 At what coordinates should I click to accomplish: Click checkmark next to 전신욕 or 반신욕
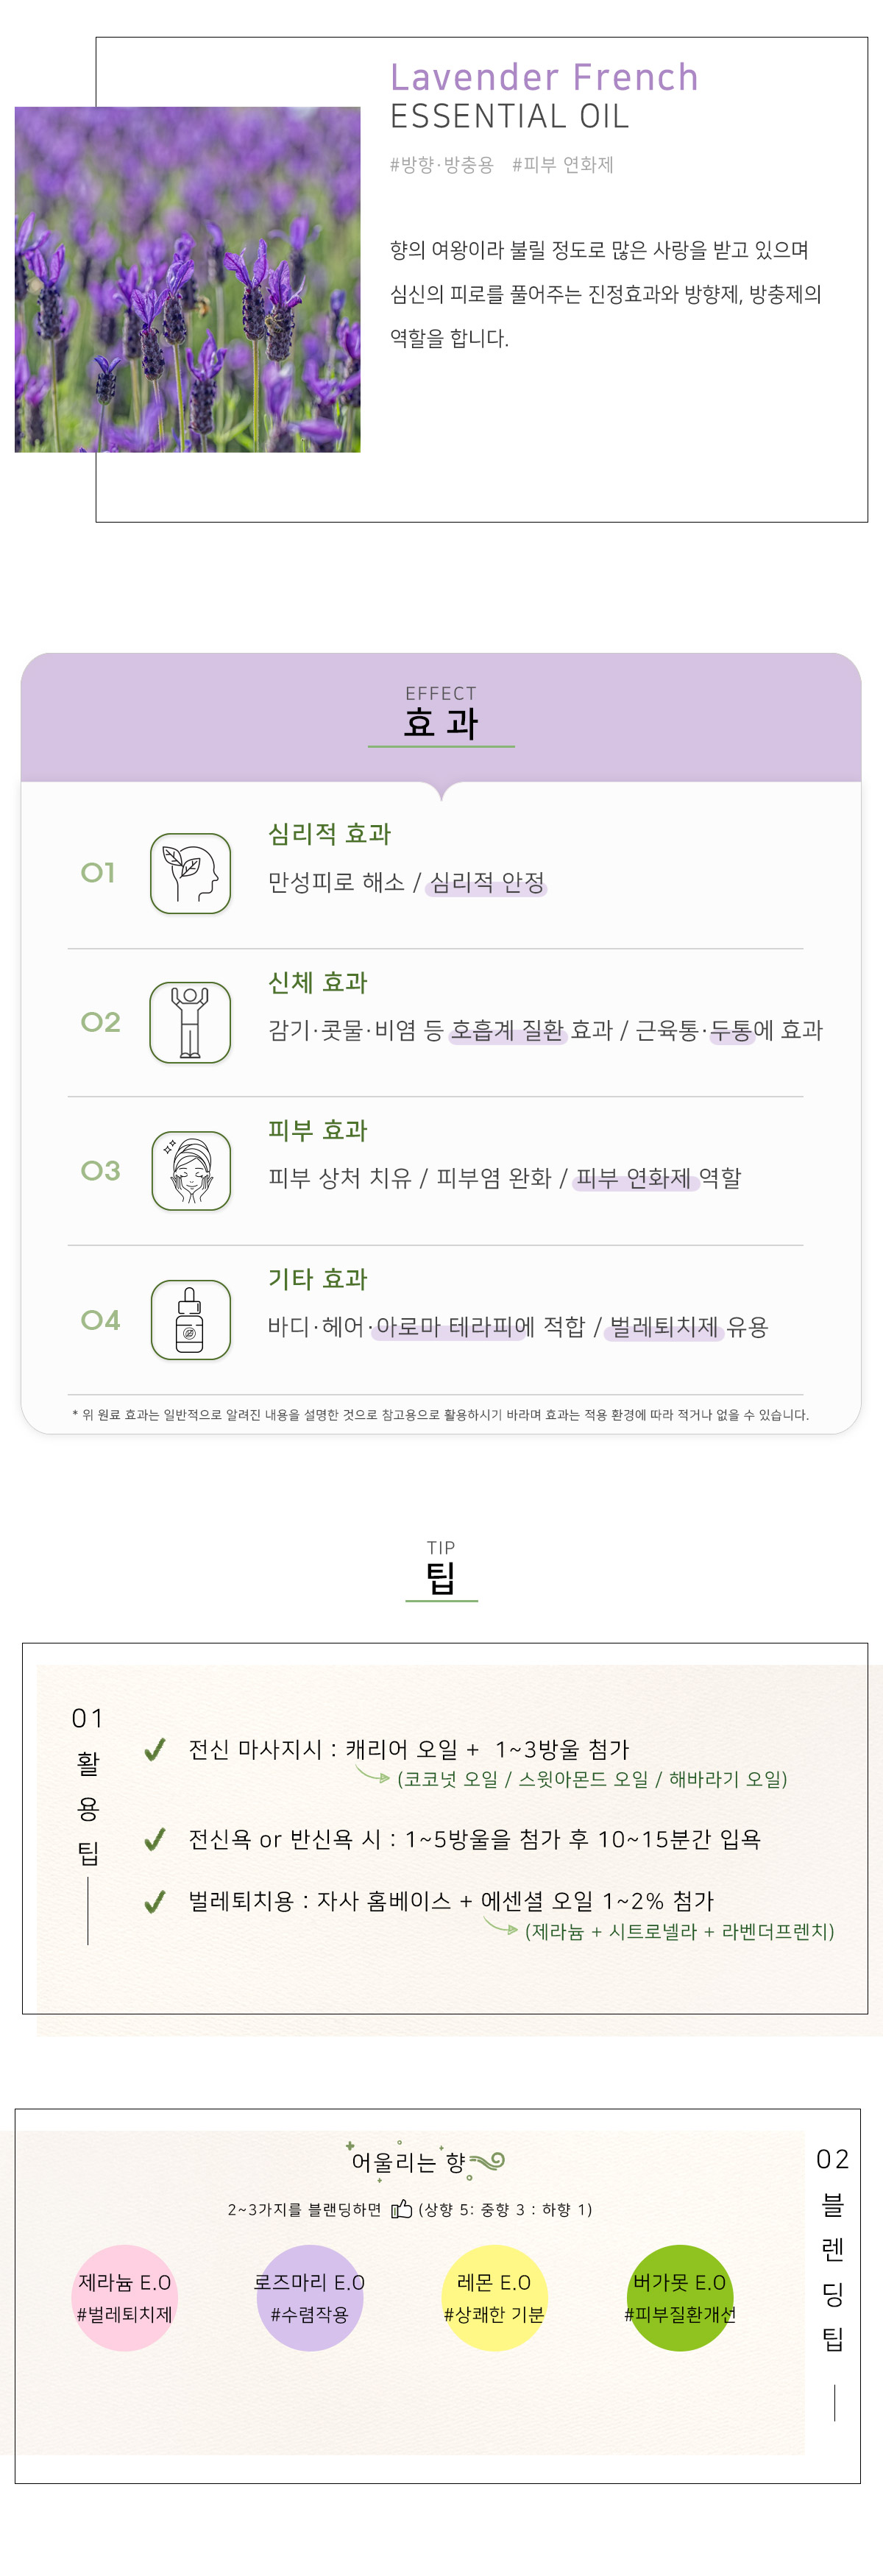coord(155,1839)
